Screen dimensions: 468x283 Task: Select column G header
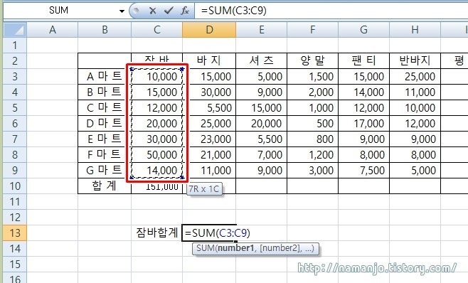[x=363, y=30]
